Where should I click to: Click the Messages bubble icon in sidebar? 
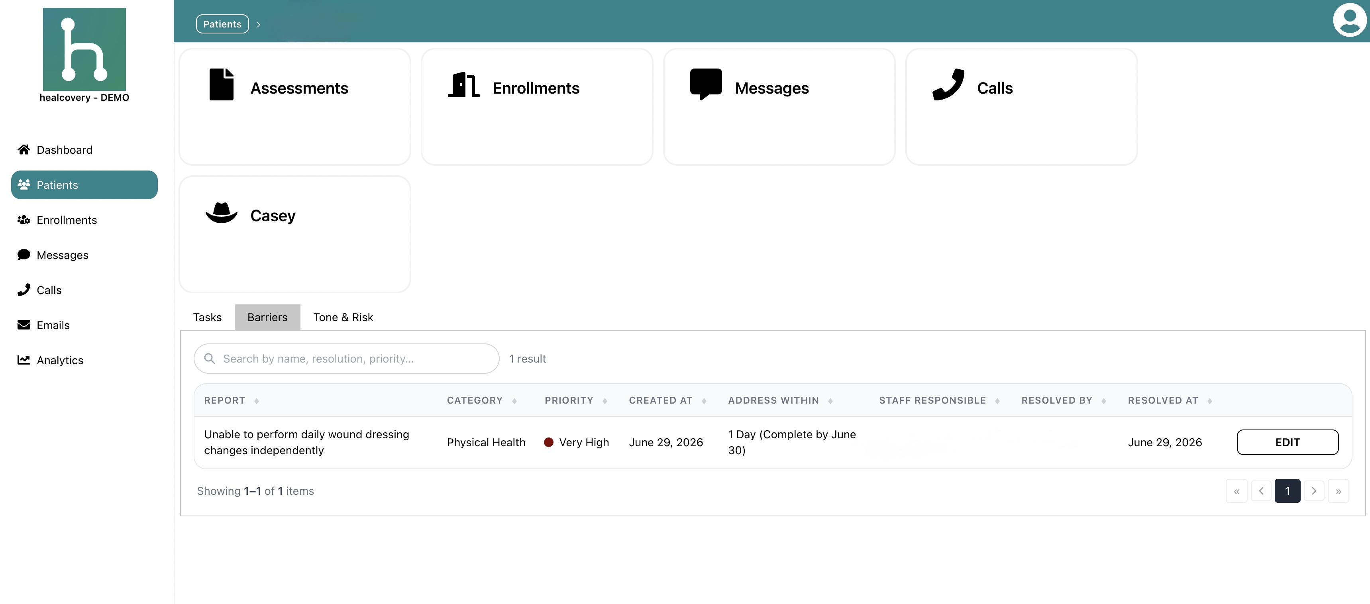(x=24, y=255)
